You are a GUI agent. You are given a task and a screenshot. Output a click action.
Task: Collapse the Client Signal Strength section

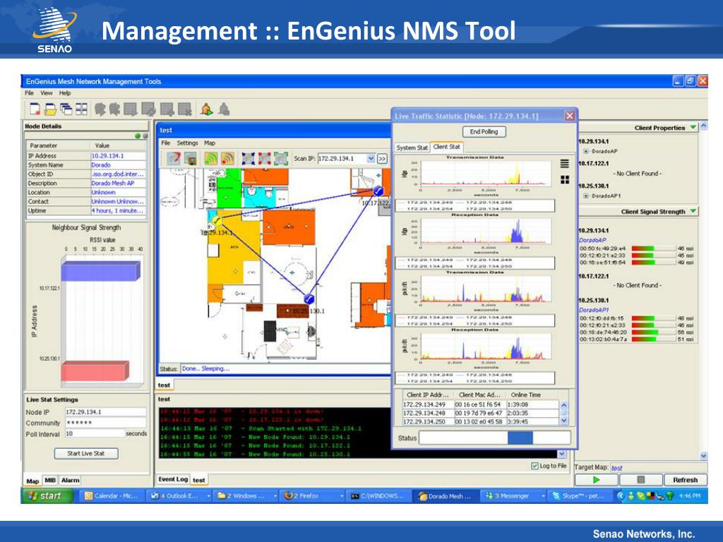point(693,211)
